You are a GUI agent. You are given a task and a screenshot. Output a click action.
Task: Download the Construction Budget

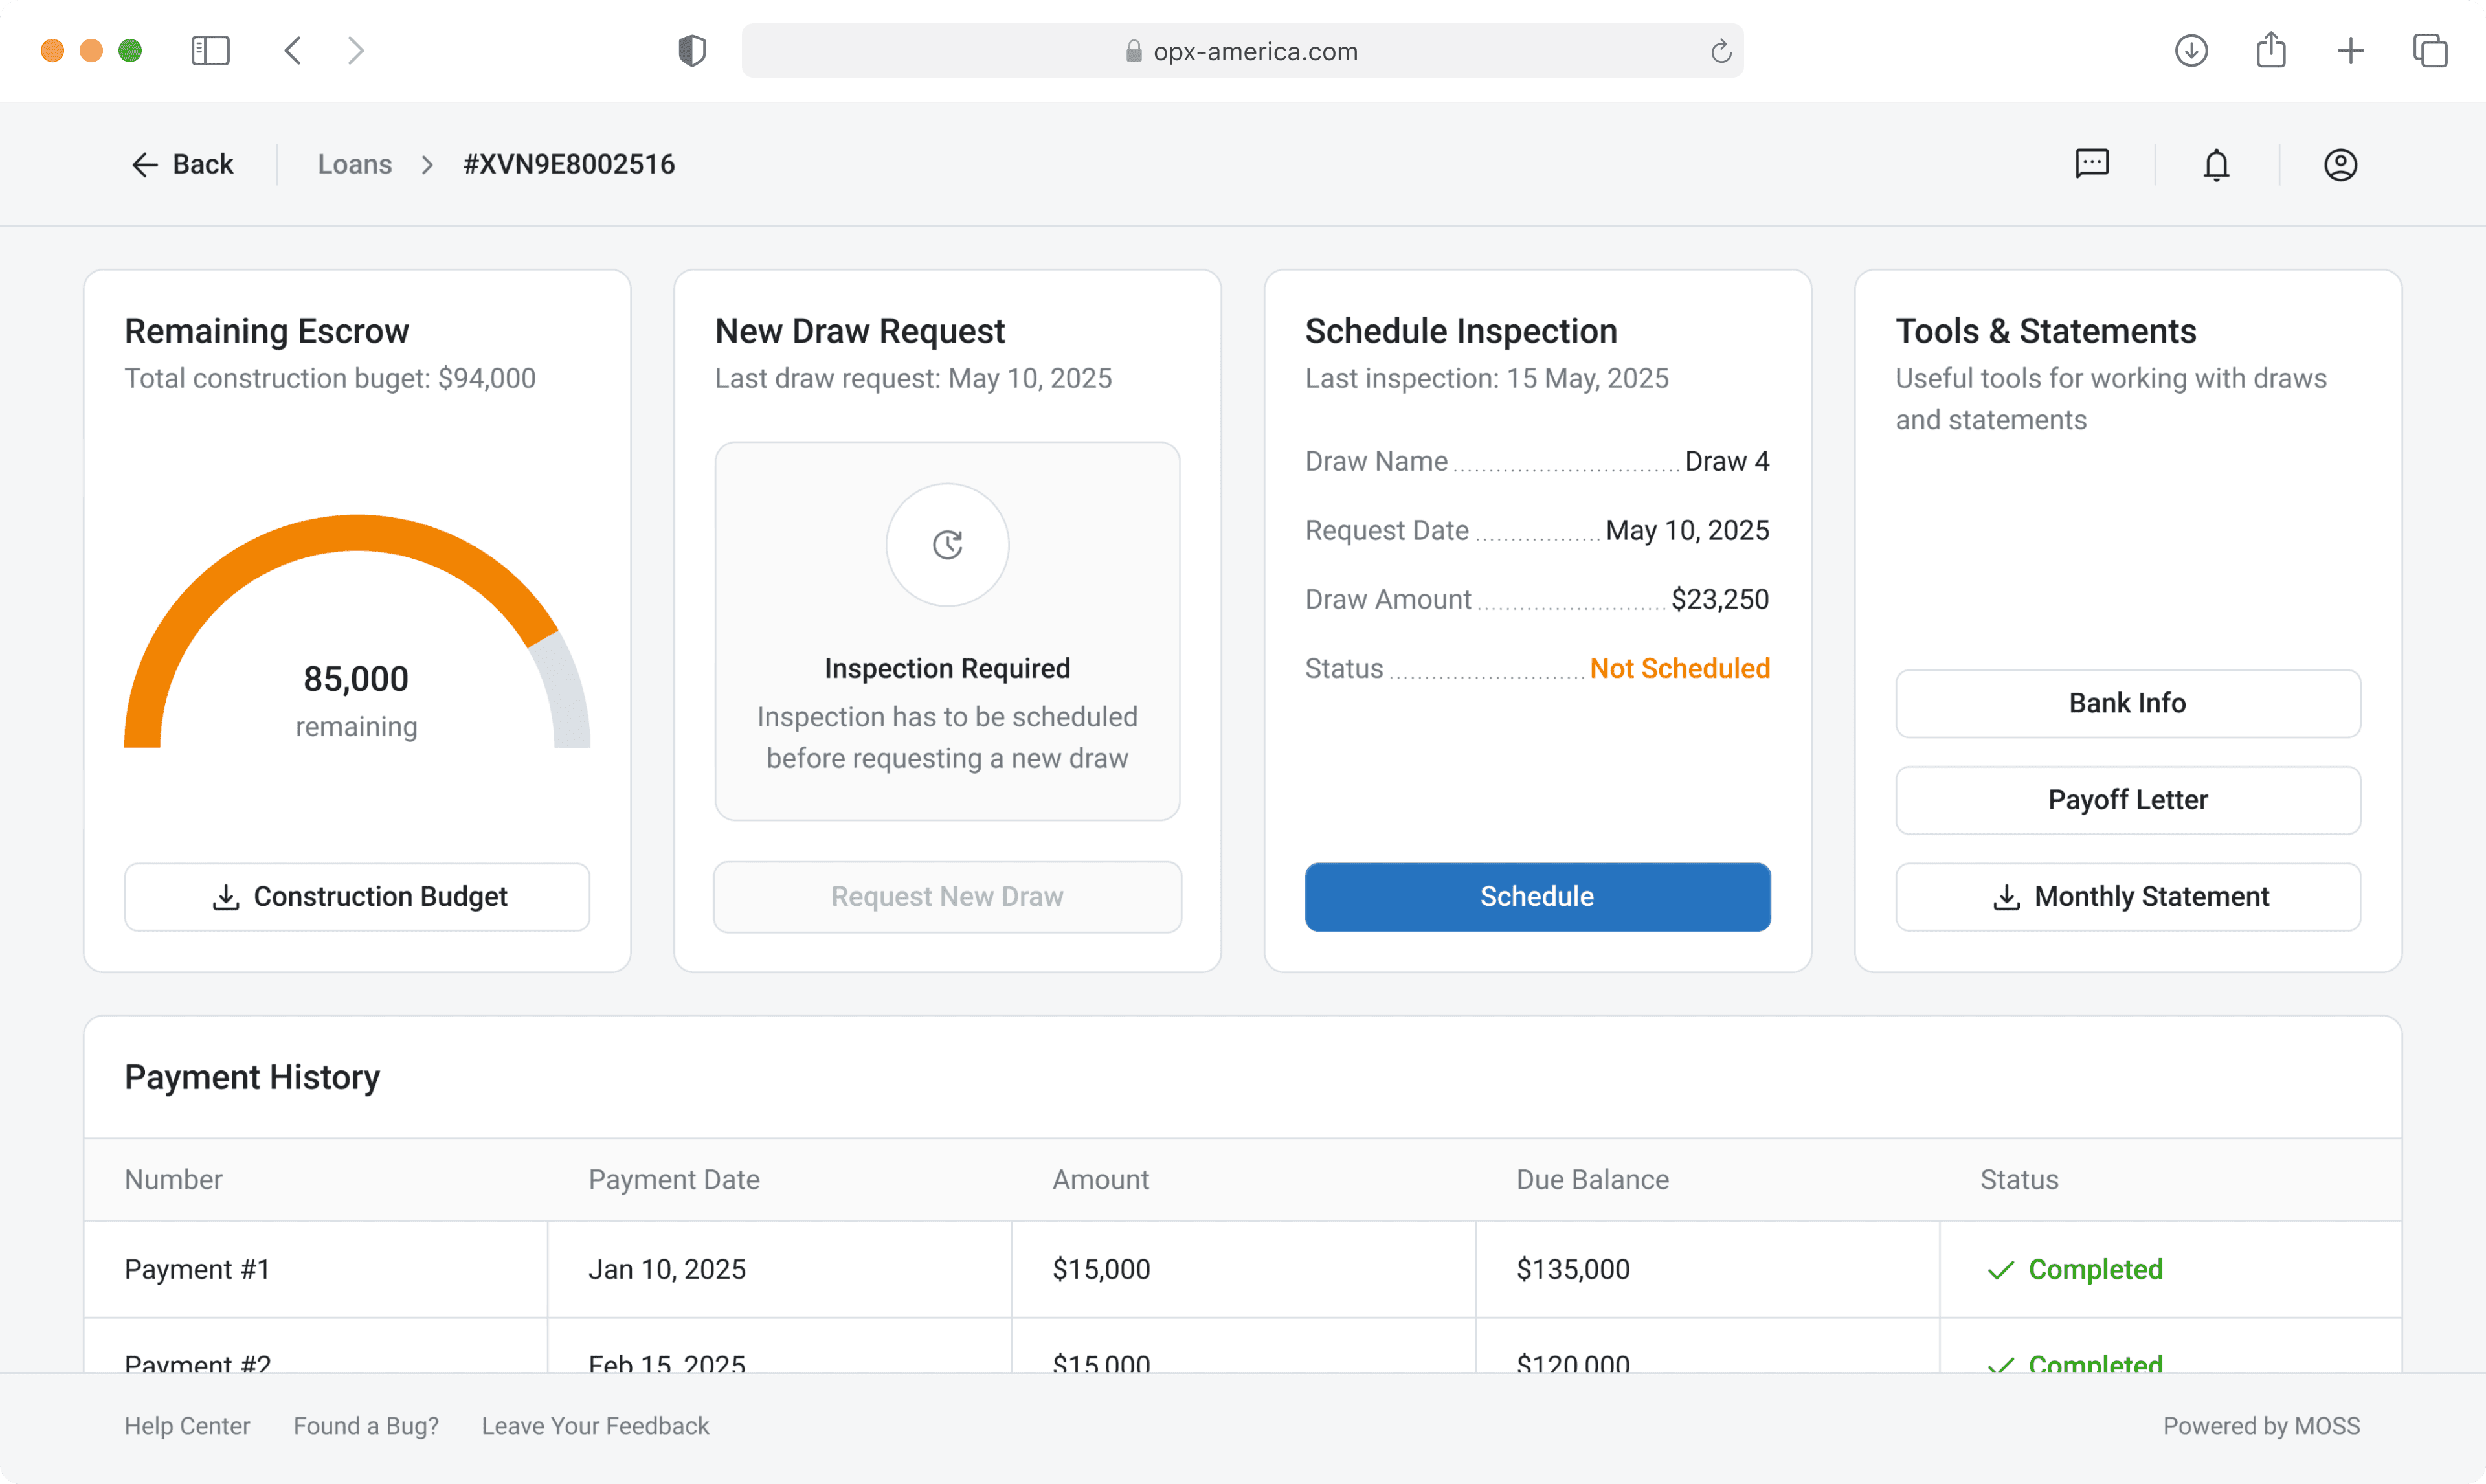point(357,896)
